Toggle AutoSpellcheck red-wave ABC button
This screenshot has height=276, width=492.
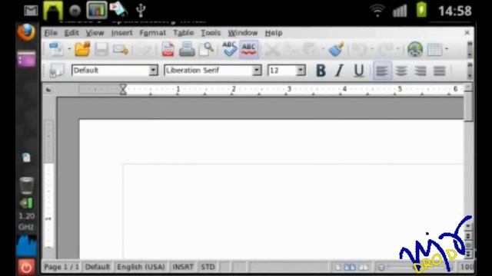pyautogui.click(x=248, y=49)
